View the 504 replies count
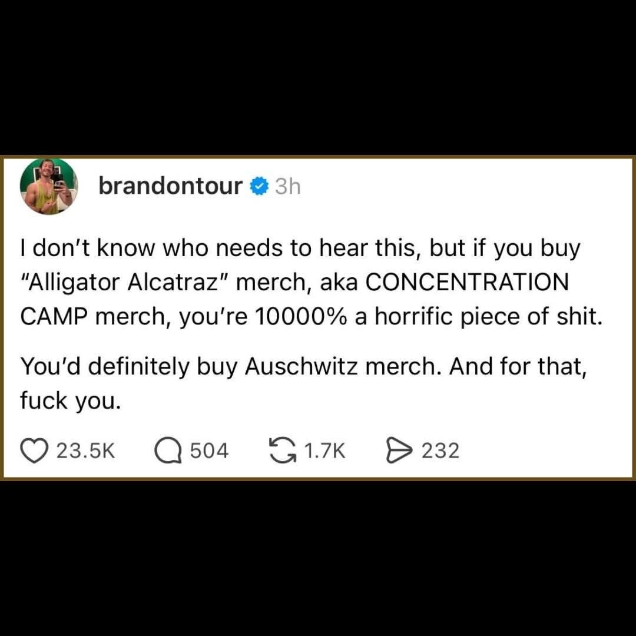Viewport: 636px width, 636px height. pyautogui.click(x=209, y=450)
